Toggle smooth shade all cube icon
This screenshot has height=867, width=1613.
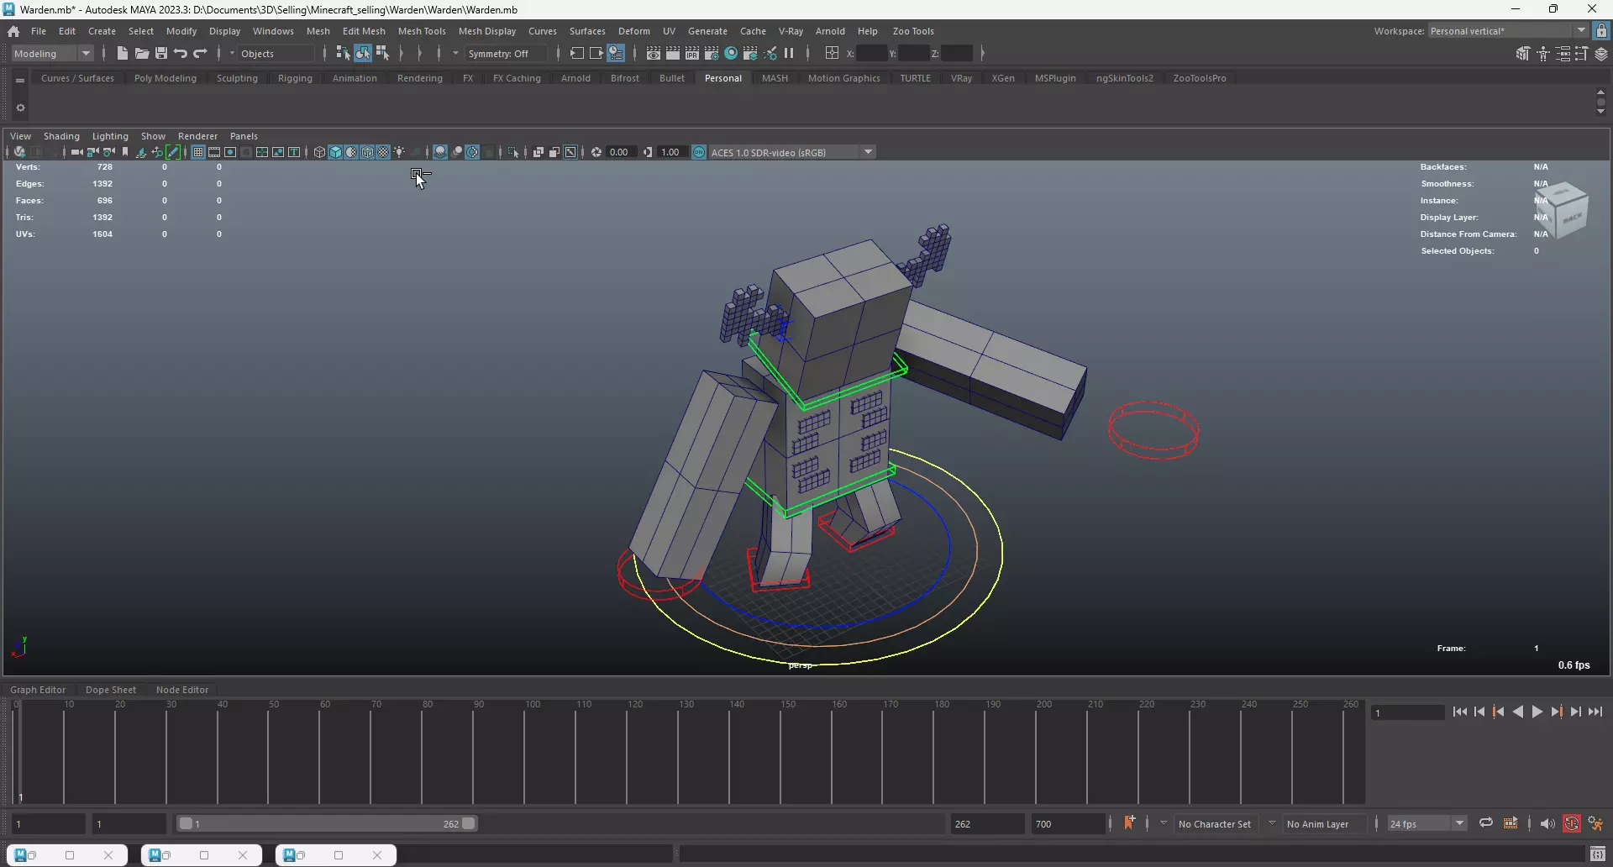tap(335, 152)
